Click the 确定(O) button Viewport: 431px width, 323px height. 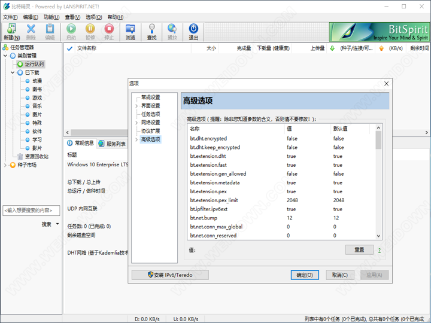coord(305,275)
